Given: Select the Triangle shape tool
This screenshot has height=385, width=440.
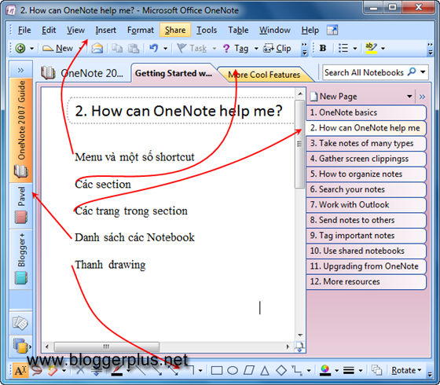Looking at the screenshot, I should pyautogui.click(x=265, y=371).
